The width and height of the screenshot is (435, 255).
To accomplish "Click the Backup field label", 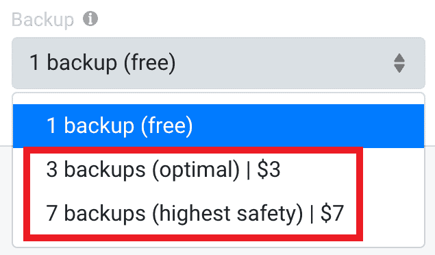I will pos(42,20).
